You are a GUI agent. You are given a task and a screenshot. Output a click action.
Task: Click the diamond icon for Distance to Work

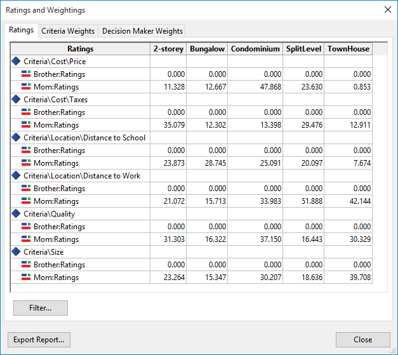pyautogui.click(x=17, y=176)
